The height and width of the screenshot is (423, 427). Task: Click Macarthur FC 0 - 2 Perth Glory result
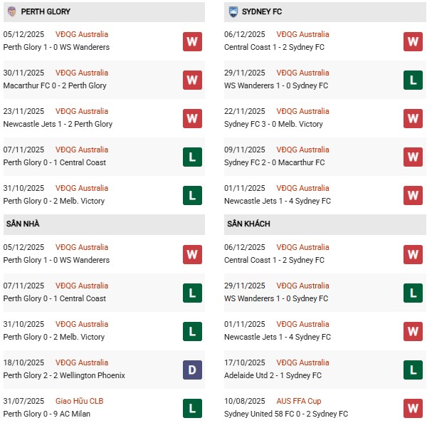click(x=55, y=85)
